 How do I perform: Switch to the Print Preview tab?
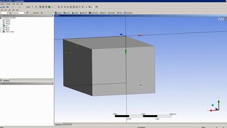pos(67,124)
